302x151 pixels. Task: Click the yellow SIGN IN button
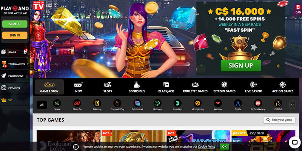click(x=15, y=35)
